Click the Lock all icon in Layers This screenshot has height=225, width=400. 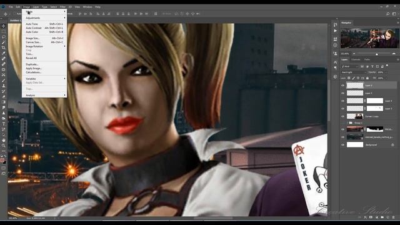[x=367, y=78]
